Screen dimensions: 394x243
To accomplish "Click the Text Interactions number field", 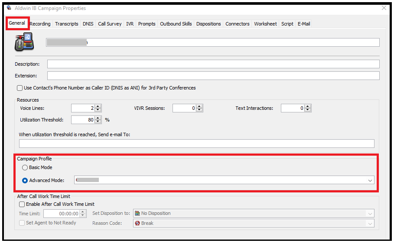I will pyautogui.click(x=293, y=109).
